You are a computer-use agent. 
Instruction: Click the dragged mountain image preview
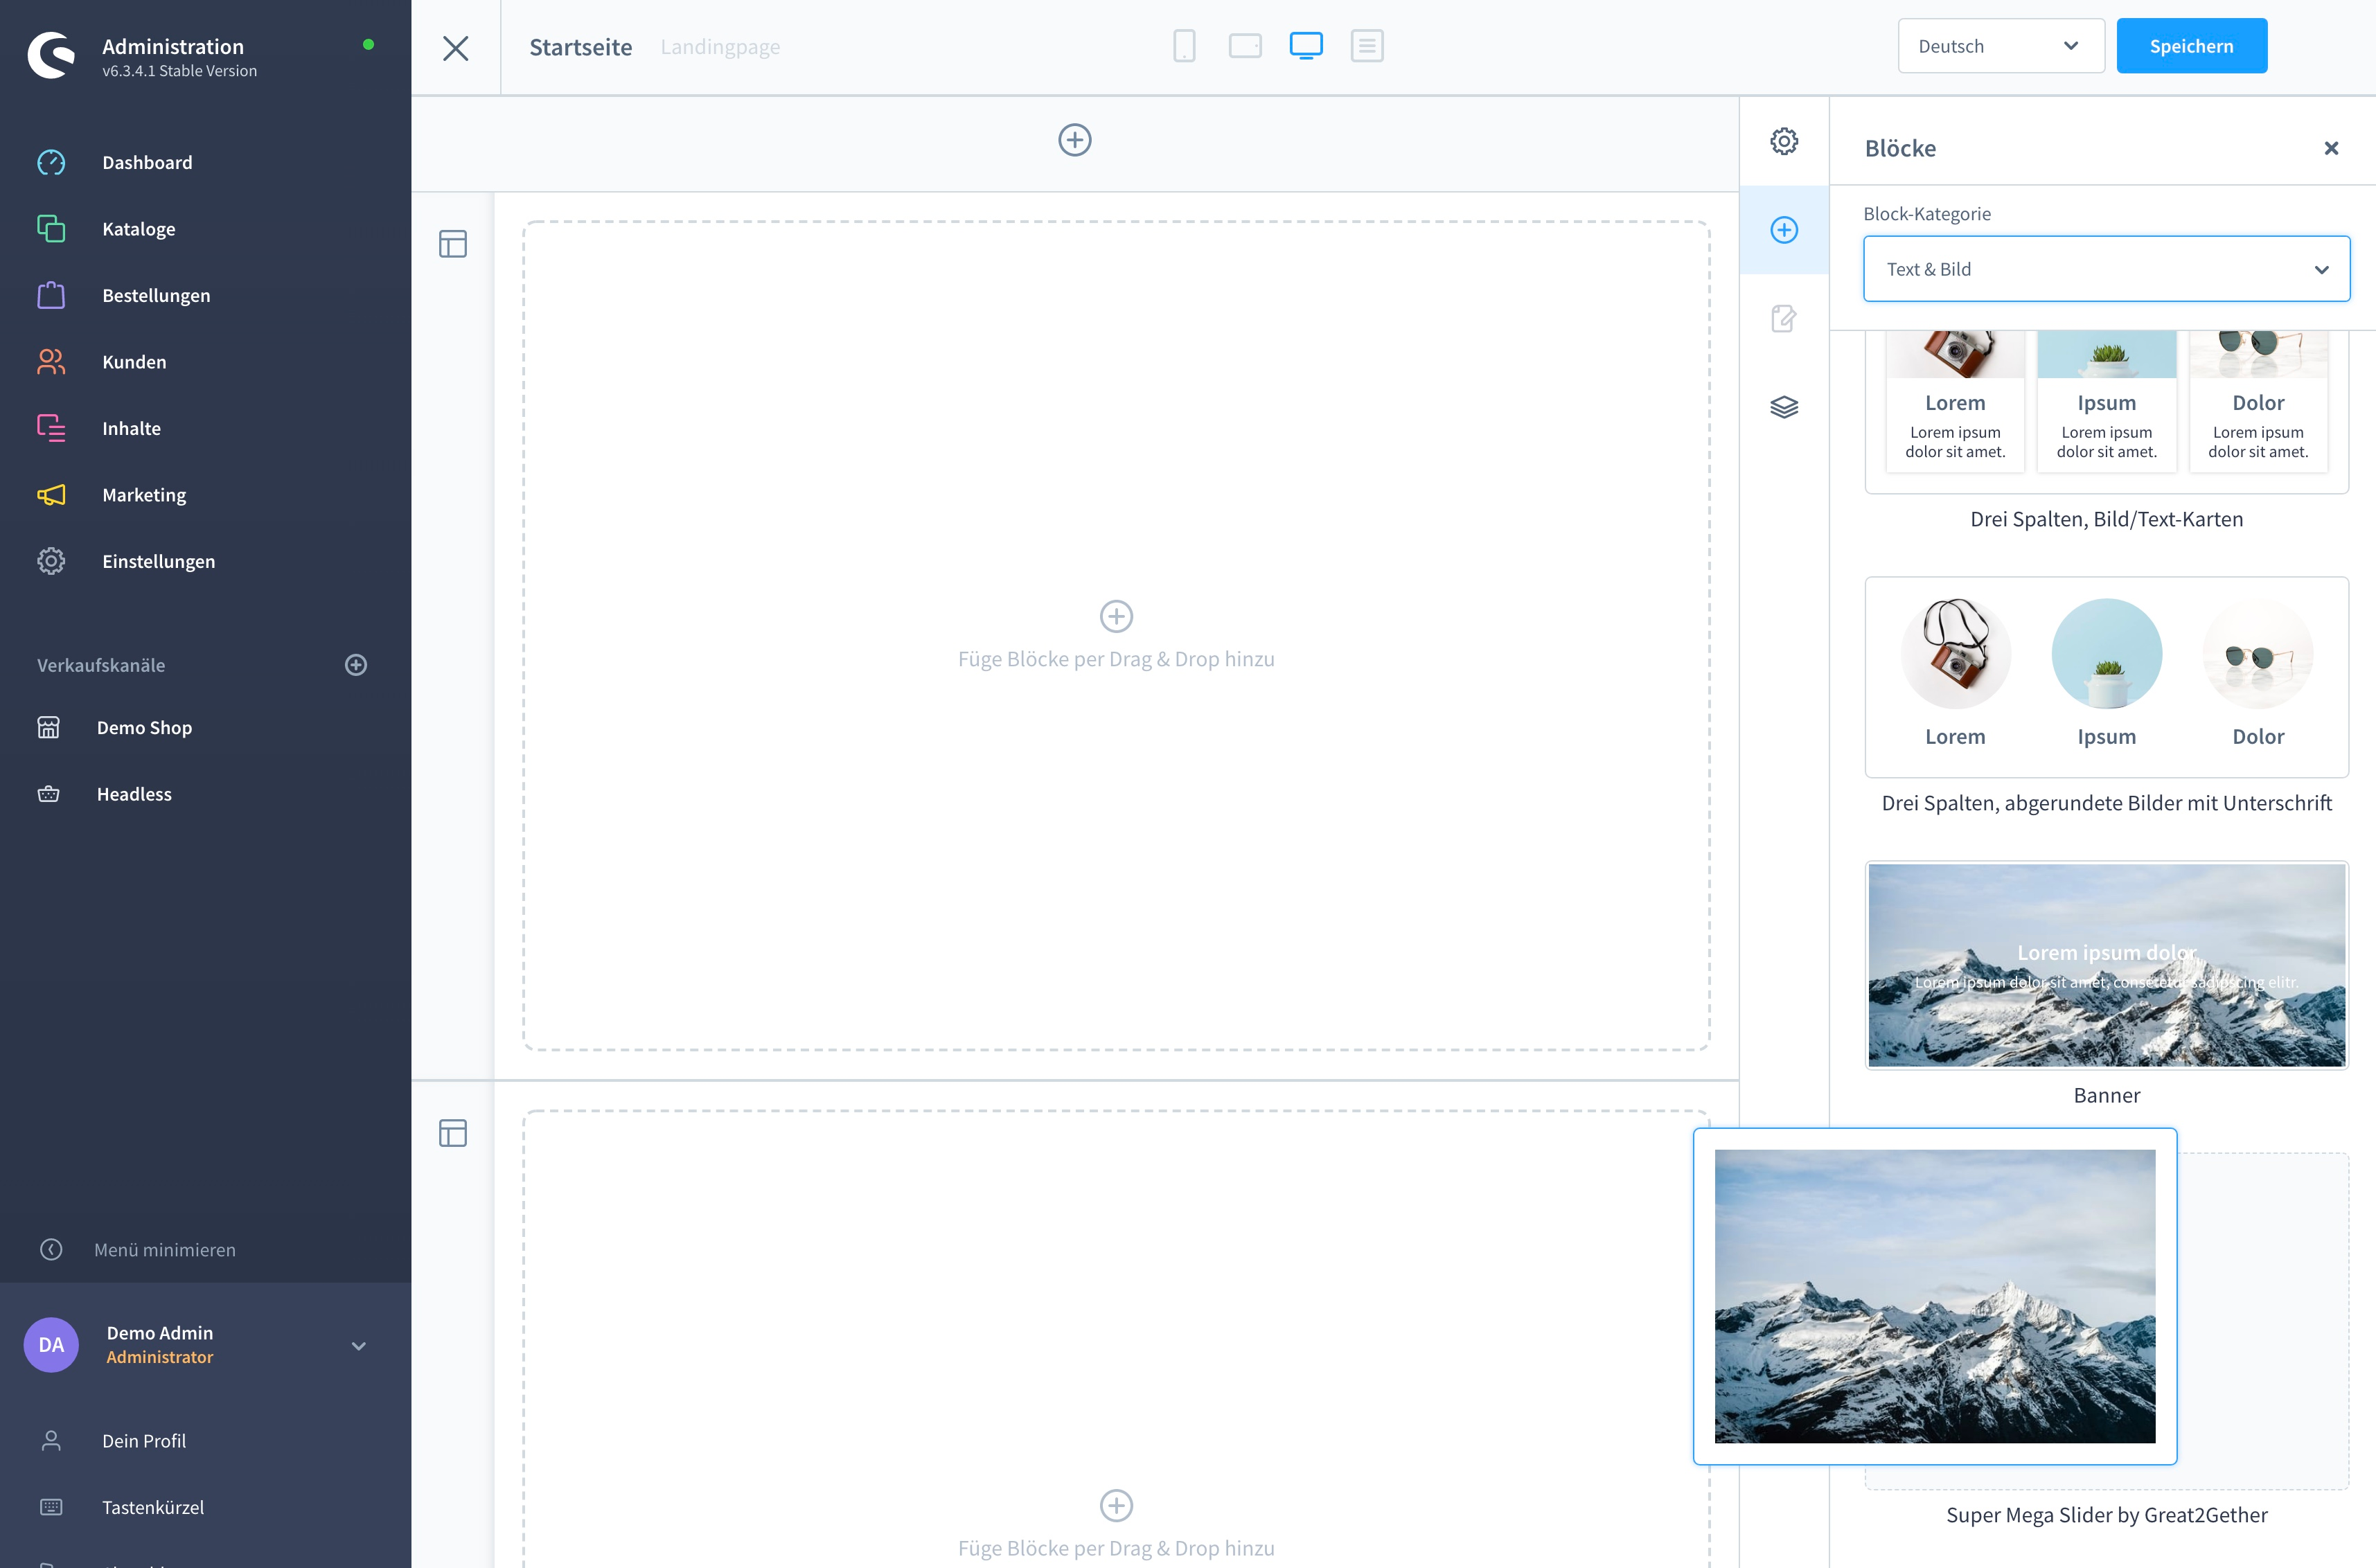click(x=1934, y=1296)
